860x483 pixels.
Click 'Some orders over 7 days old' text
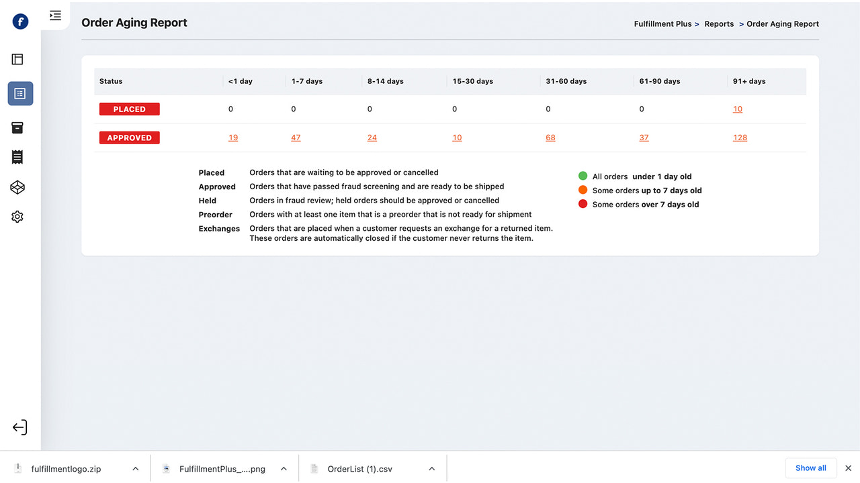point(646,205)
